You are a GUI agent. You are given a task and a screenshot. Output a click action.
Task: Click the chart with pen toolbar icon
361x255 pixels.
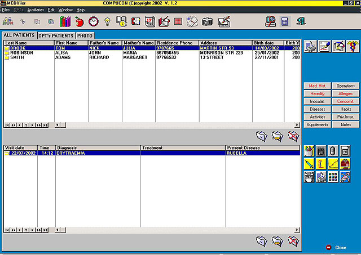point(224,21)
